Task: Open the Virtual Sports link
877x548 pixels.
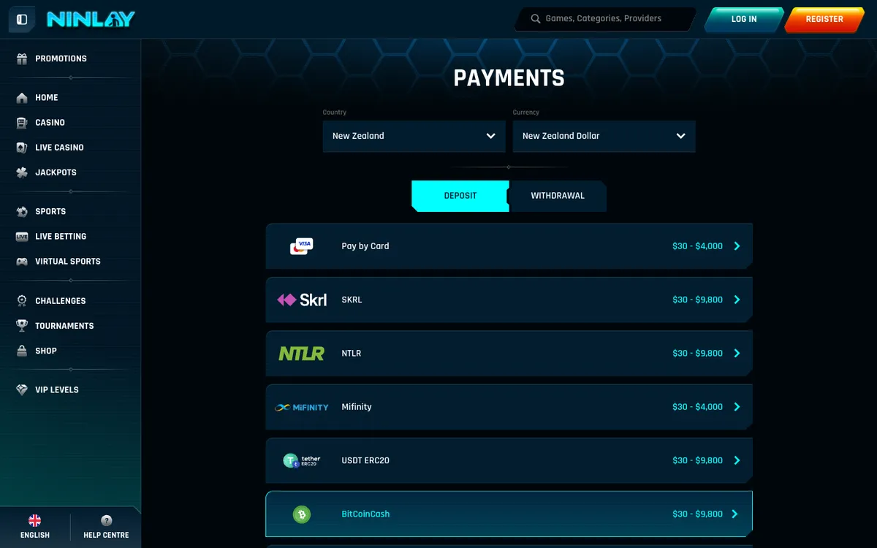Action: pyautogui.click(x=68, y=262)
